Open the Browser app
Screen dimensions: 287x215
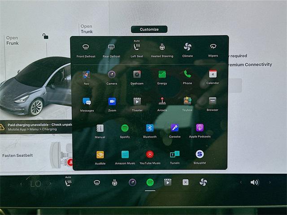click(x=212, y=104)
